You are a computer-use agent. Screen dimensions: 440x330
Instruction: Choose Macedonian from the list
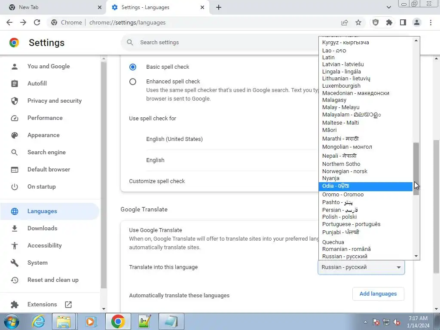coord(365,93)
